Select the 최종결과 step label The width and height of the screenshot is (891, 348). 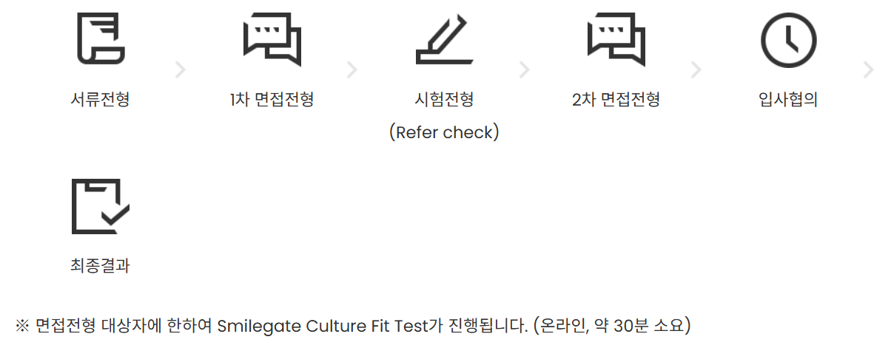pos(100,266)
